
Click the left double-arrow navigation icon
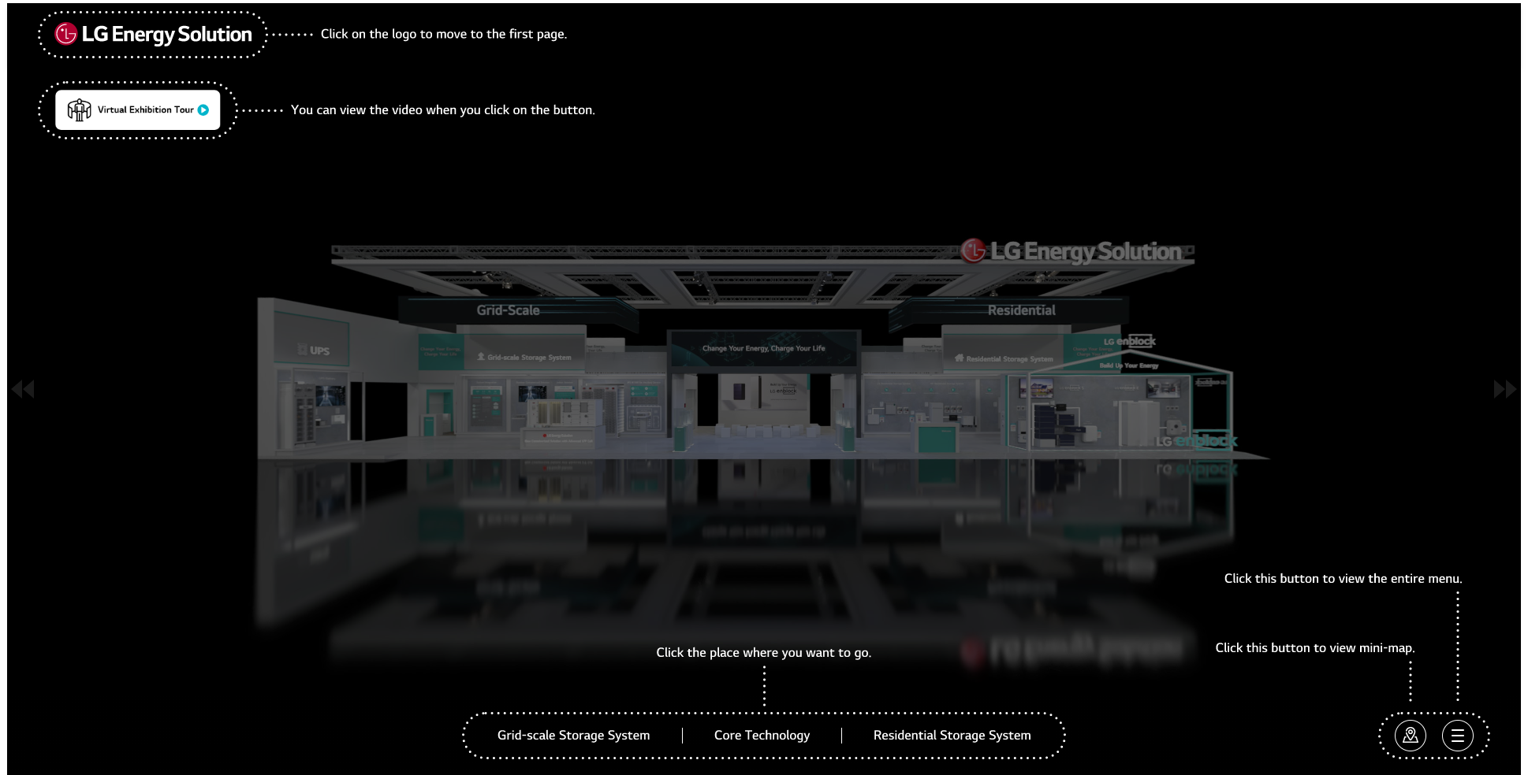point(24,388)
